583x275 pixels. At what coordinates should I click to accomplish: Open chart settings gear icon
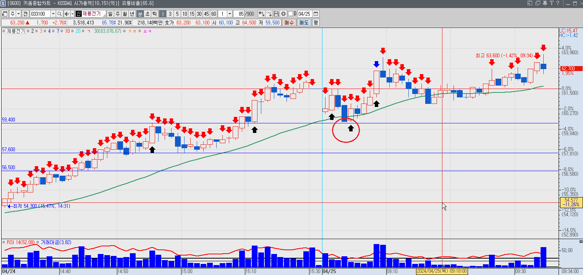click(x=283, y=14)
